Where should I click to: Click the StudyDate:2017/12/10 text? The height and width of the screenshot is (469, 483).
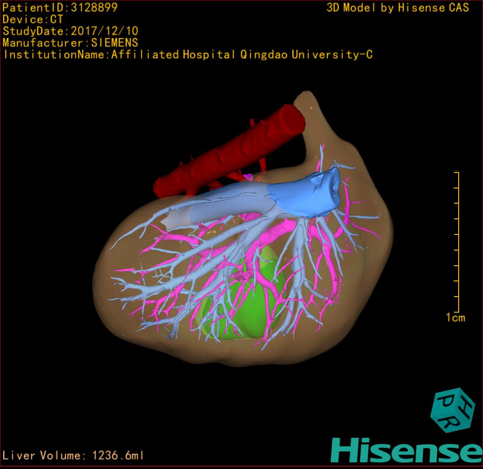71,31
